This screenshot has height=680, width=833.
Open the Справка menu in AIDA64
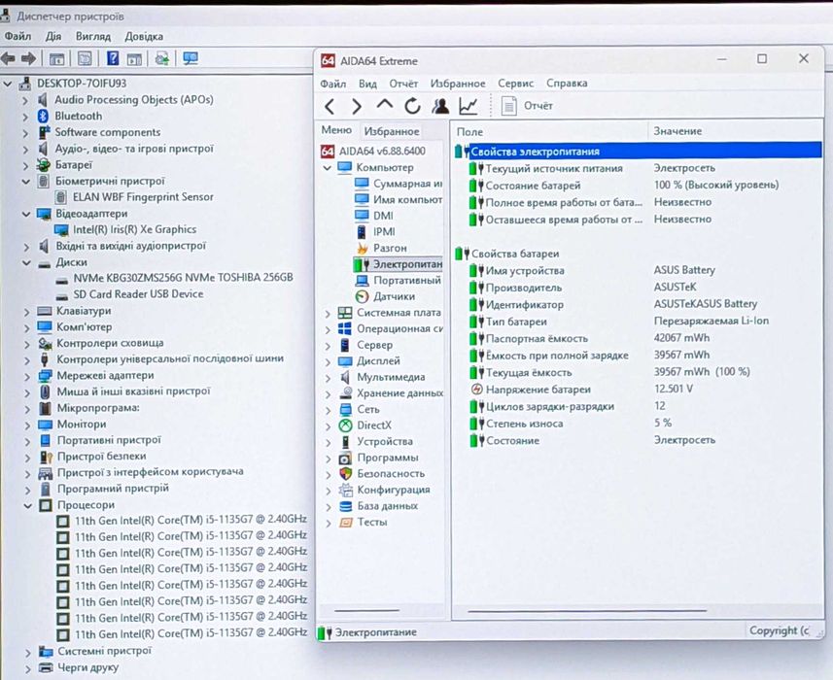(567, 84)
